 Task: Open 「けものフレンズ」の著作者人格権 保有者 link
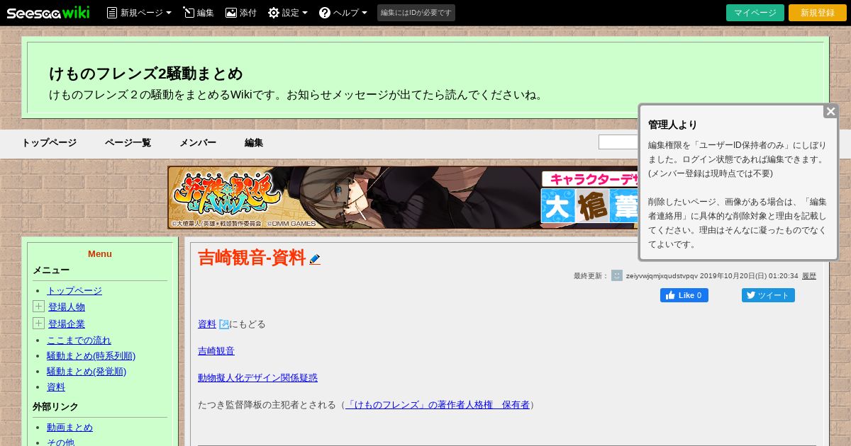click(x=438, y=405)
